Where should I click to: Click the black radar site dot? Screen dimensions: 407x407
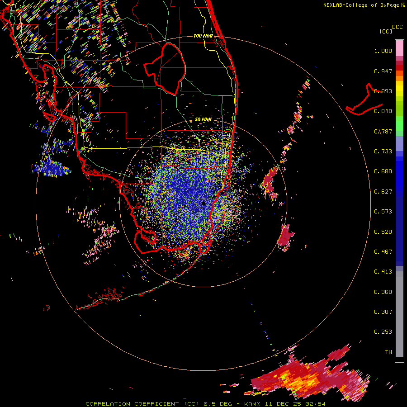[203, 203]
